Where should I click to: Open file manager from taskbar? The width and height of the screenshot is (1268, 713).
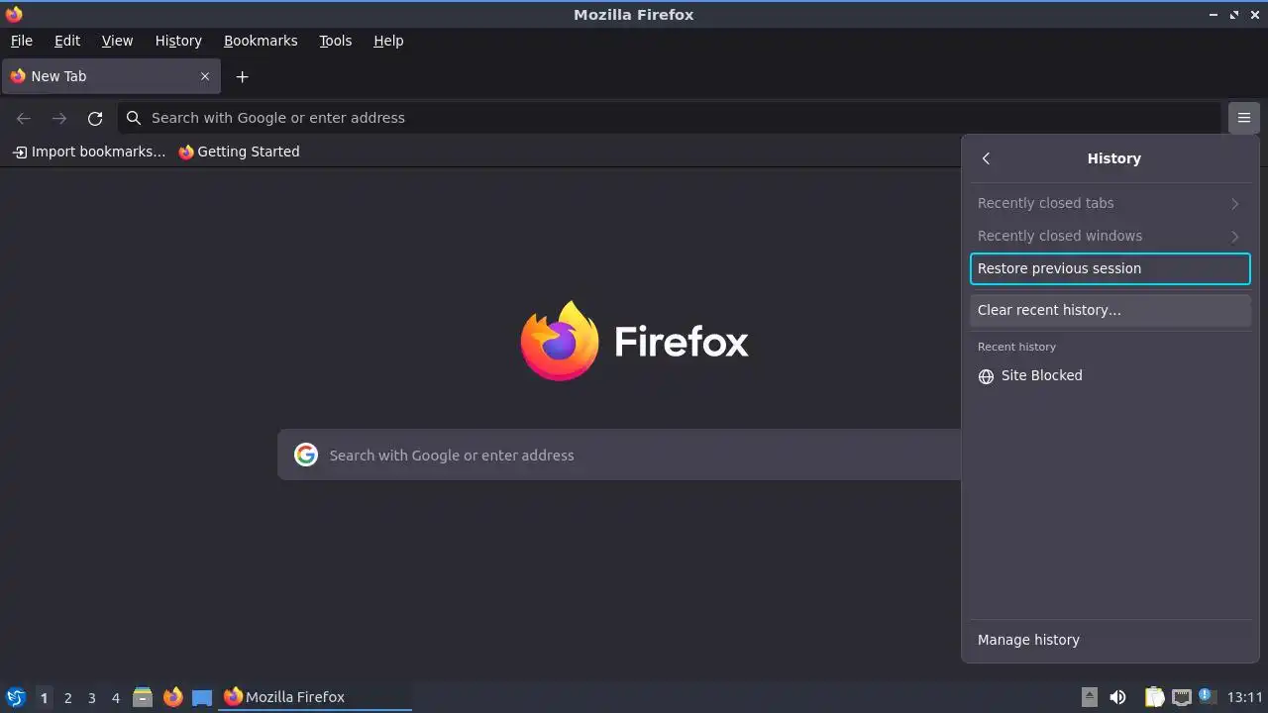(x=143, y=697)
